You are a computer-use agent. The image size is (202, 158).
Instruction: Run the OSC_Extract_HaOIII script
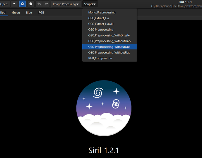109,24
